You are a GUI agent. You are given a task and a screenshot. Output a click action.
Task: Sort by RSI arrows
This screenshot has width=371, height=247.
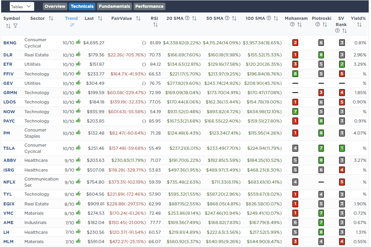click(x=155, y=25)
